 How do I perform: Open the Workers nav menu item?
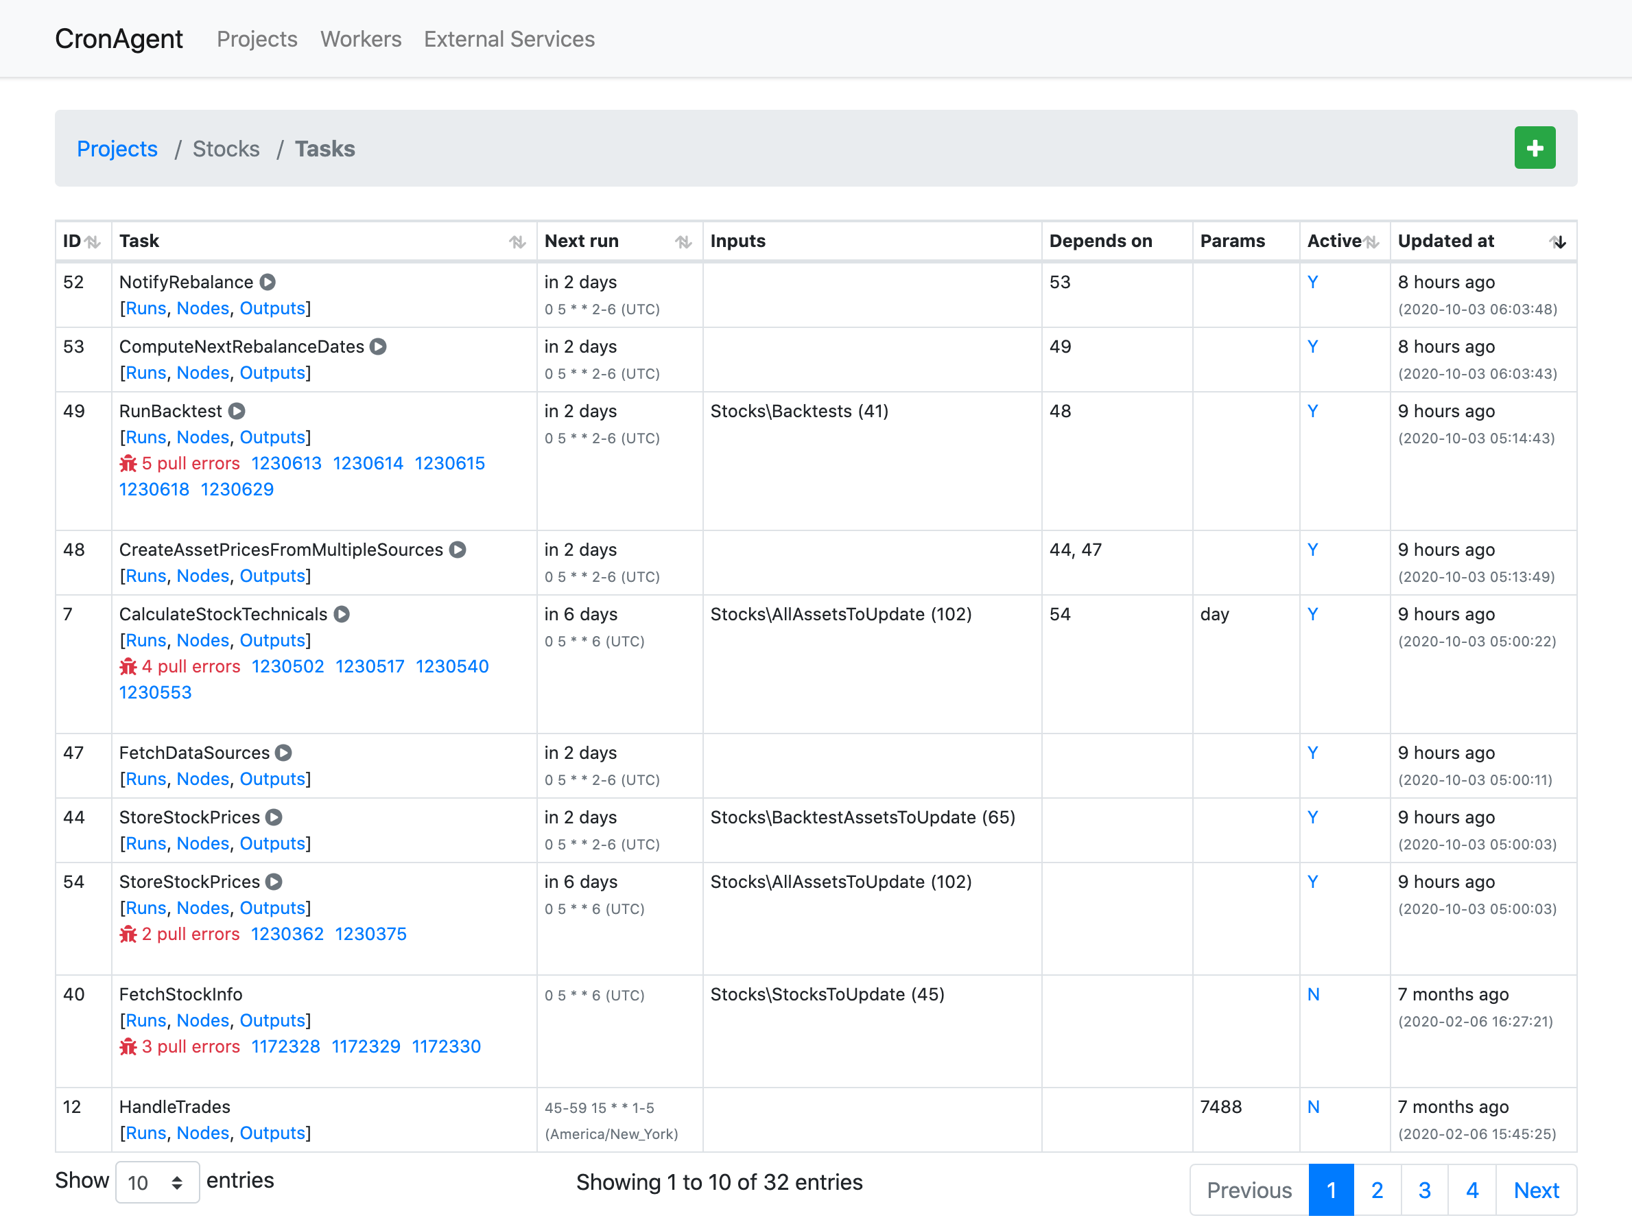(x=361, y=39)
